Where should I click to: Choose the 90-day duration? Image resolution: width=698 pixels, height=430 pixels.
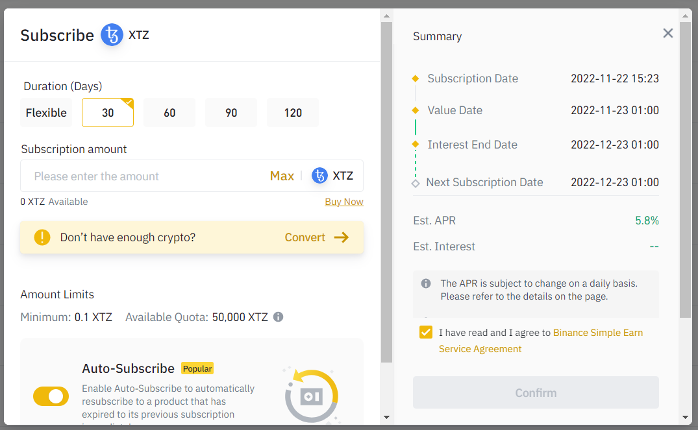coord(231,112)
